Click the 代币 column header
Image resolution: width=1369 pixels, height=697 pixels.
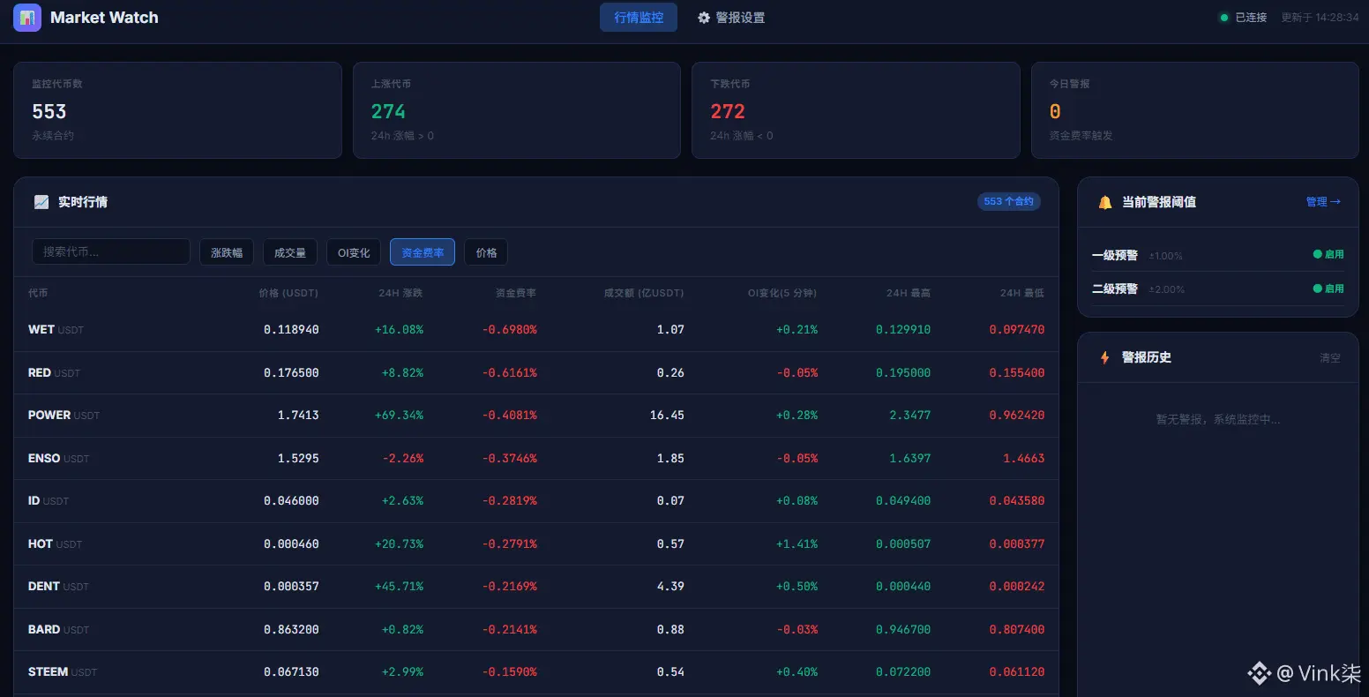(x=38, y=293)
